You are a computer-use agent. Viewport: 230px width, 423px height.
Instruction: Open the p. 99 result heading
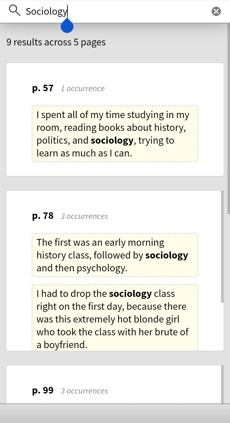tap(43, 390)
